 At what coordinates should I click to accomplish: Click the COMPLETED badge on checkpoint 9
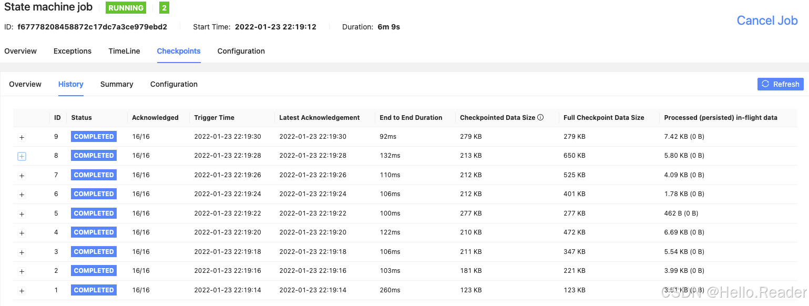[x=94, y=136]
